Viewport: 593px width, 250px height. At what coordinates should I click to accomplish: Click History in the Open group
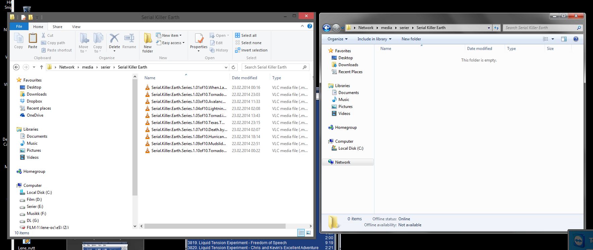pos(219,50)
